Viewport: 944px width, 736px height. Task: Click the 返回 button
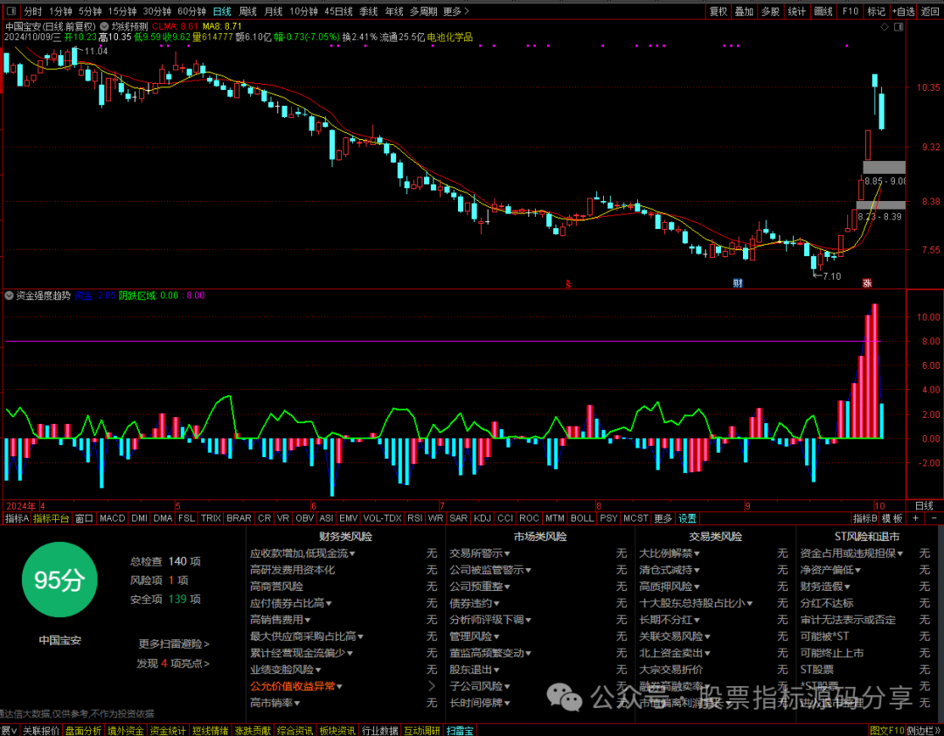tap(930, 11)
